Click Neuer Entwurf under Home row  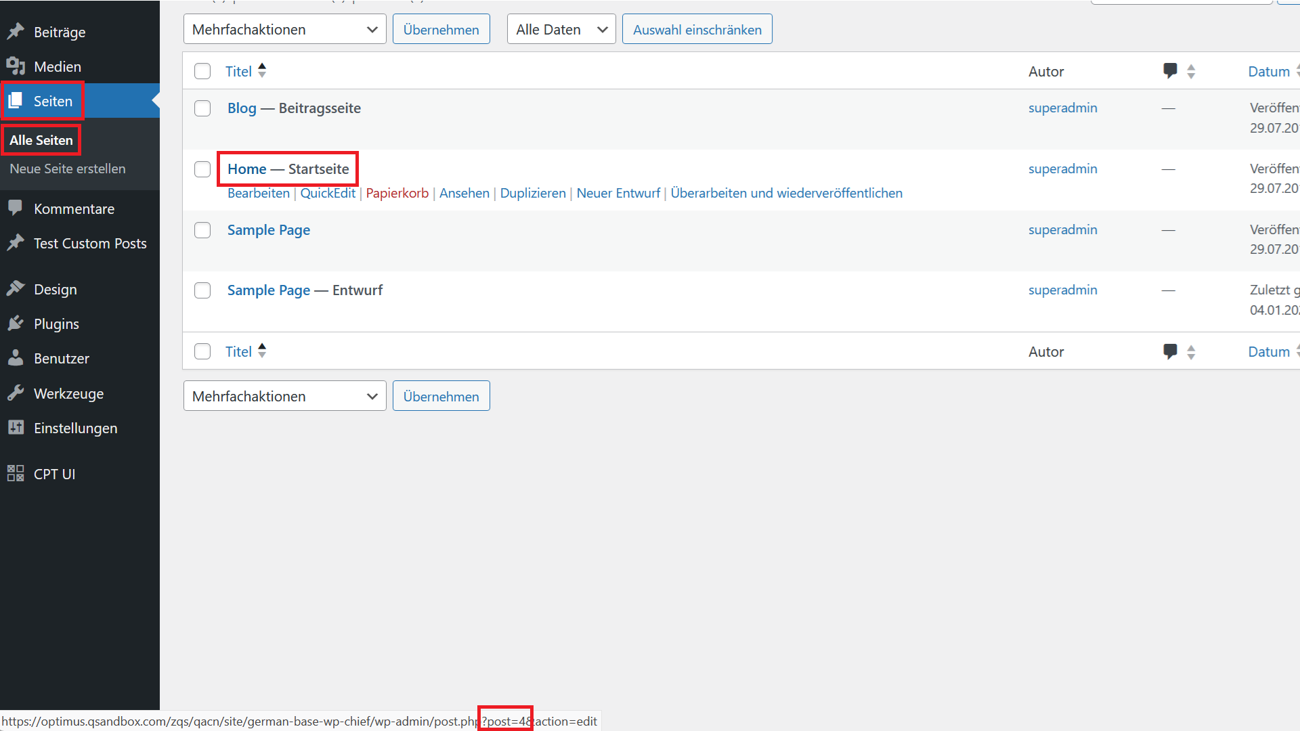(x=618, y=193)
